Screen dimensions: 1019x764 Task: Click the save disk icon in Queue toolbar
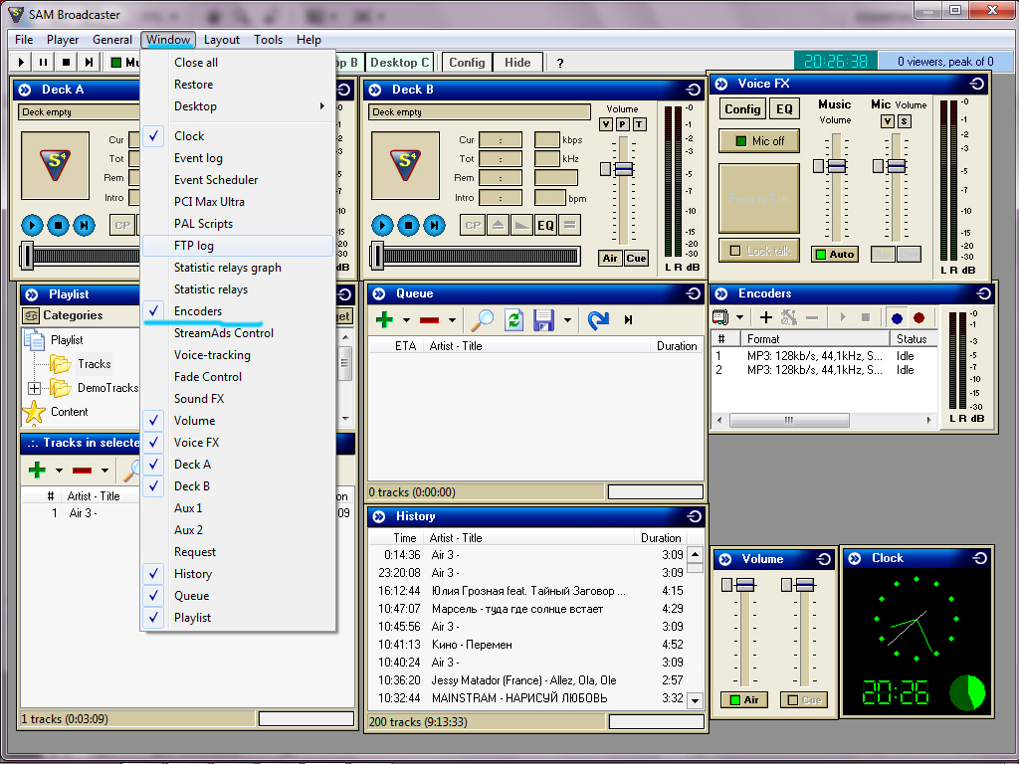(543, 320)
